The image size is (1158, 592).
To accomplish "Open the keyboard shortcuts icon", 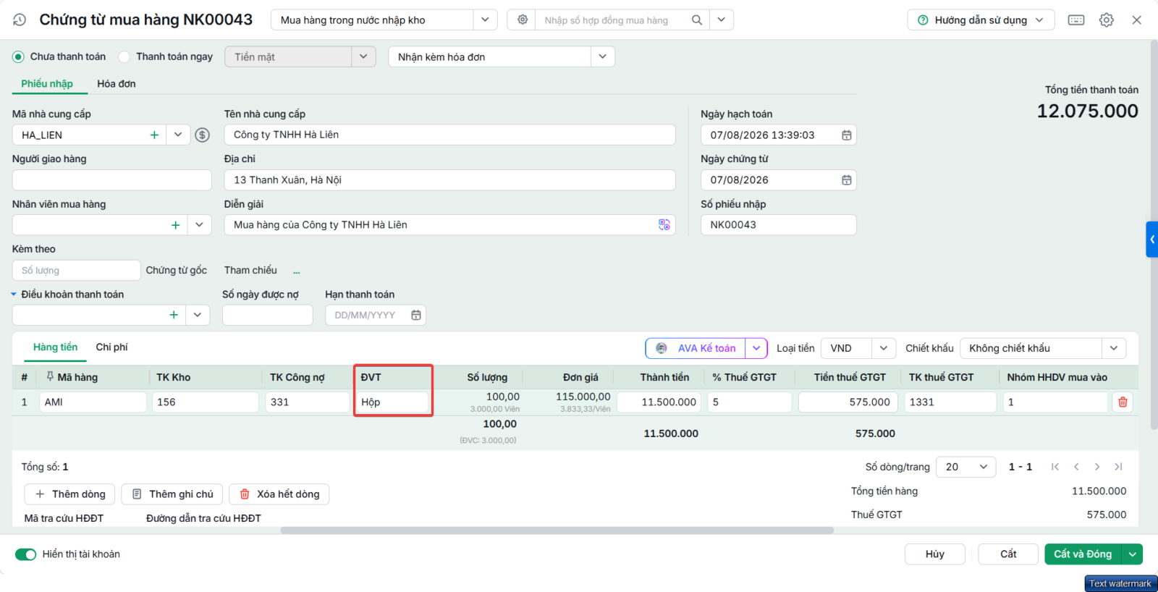I will tap(1076, 20).
